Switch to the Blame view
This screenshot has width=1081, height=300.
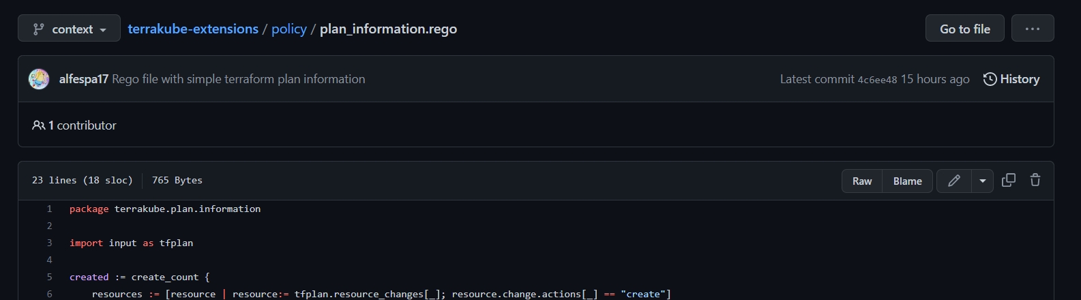pyautogui.click(x=907, y=181)
